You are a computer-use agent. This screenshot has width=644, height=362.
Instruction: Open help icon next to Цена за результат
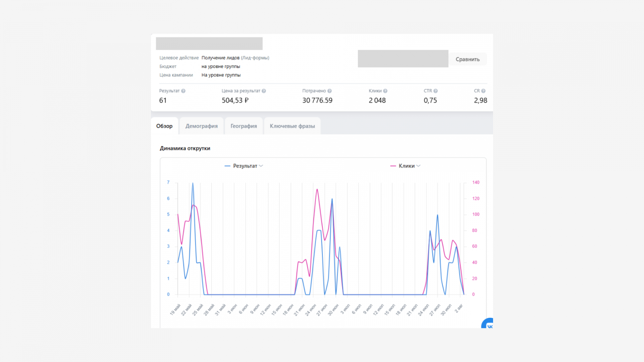click(x=264, y=91)
